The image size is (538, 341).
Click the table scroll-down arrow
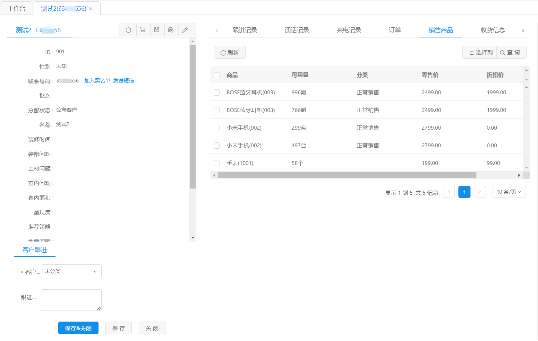tap(527, 167)
